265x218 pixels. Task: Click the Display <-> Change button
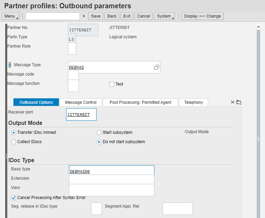click(202, 16)
